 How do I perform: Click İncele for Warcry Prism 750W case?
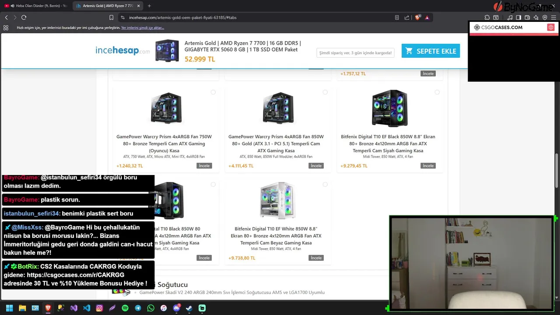[204, 166]
